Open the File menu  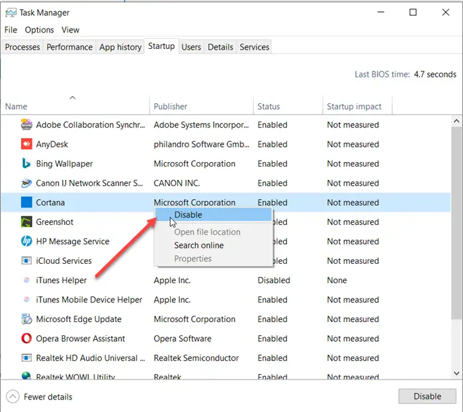[x=11, y=30]
